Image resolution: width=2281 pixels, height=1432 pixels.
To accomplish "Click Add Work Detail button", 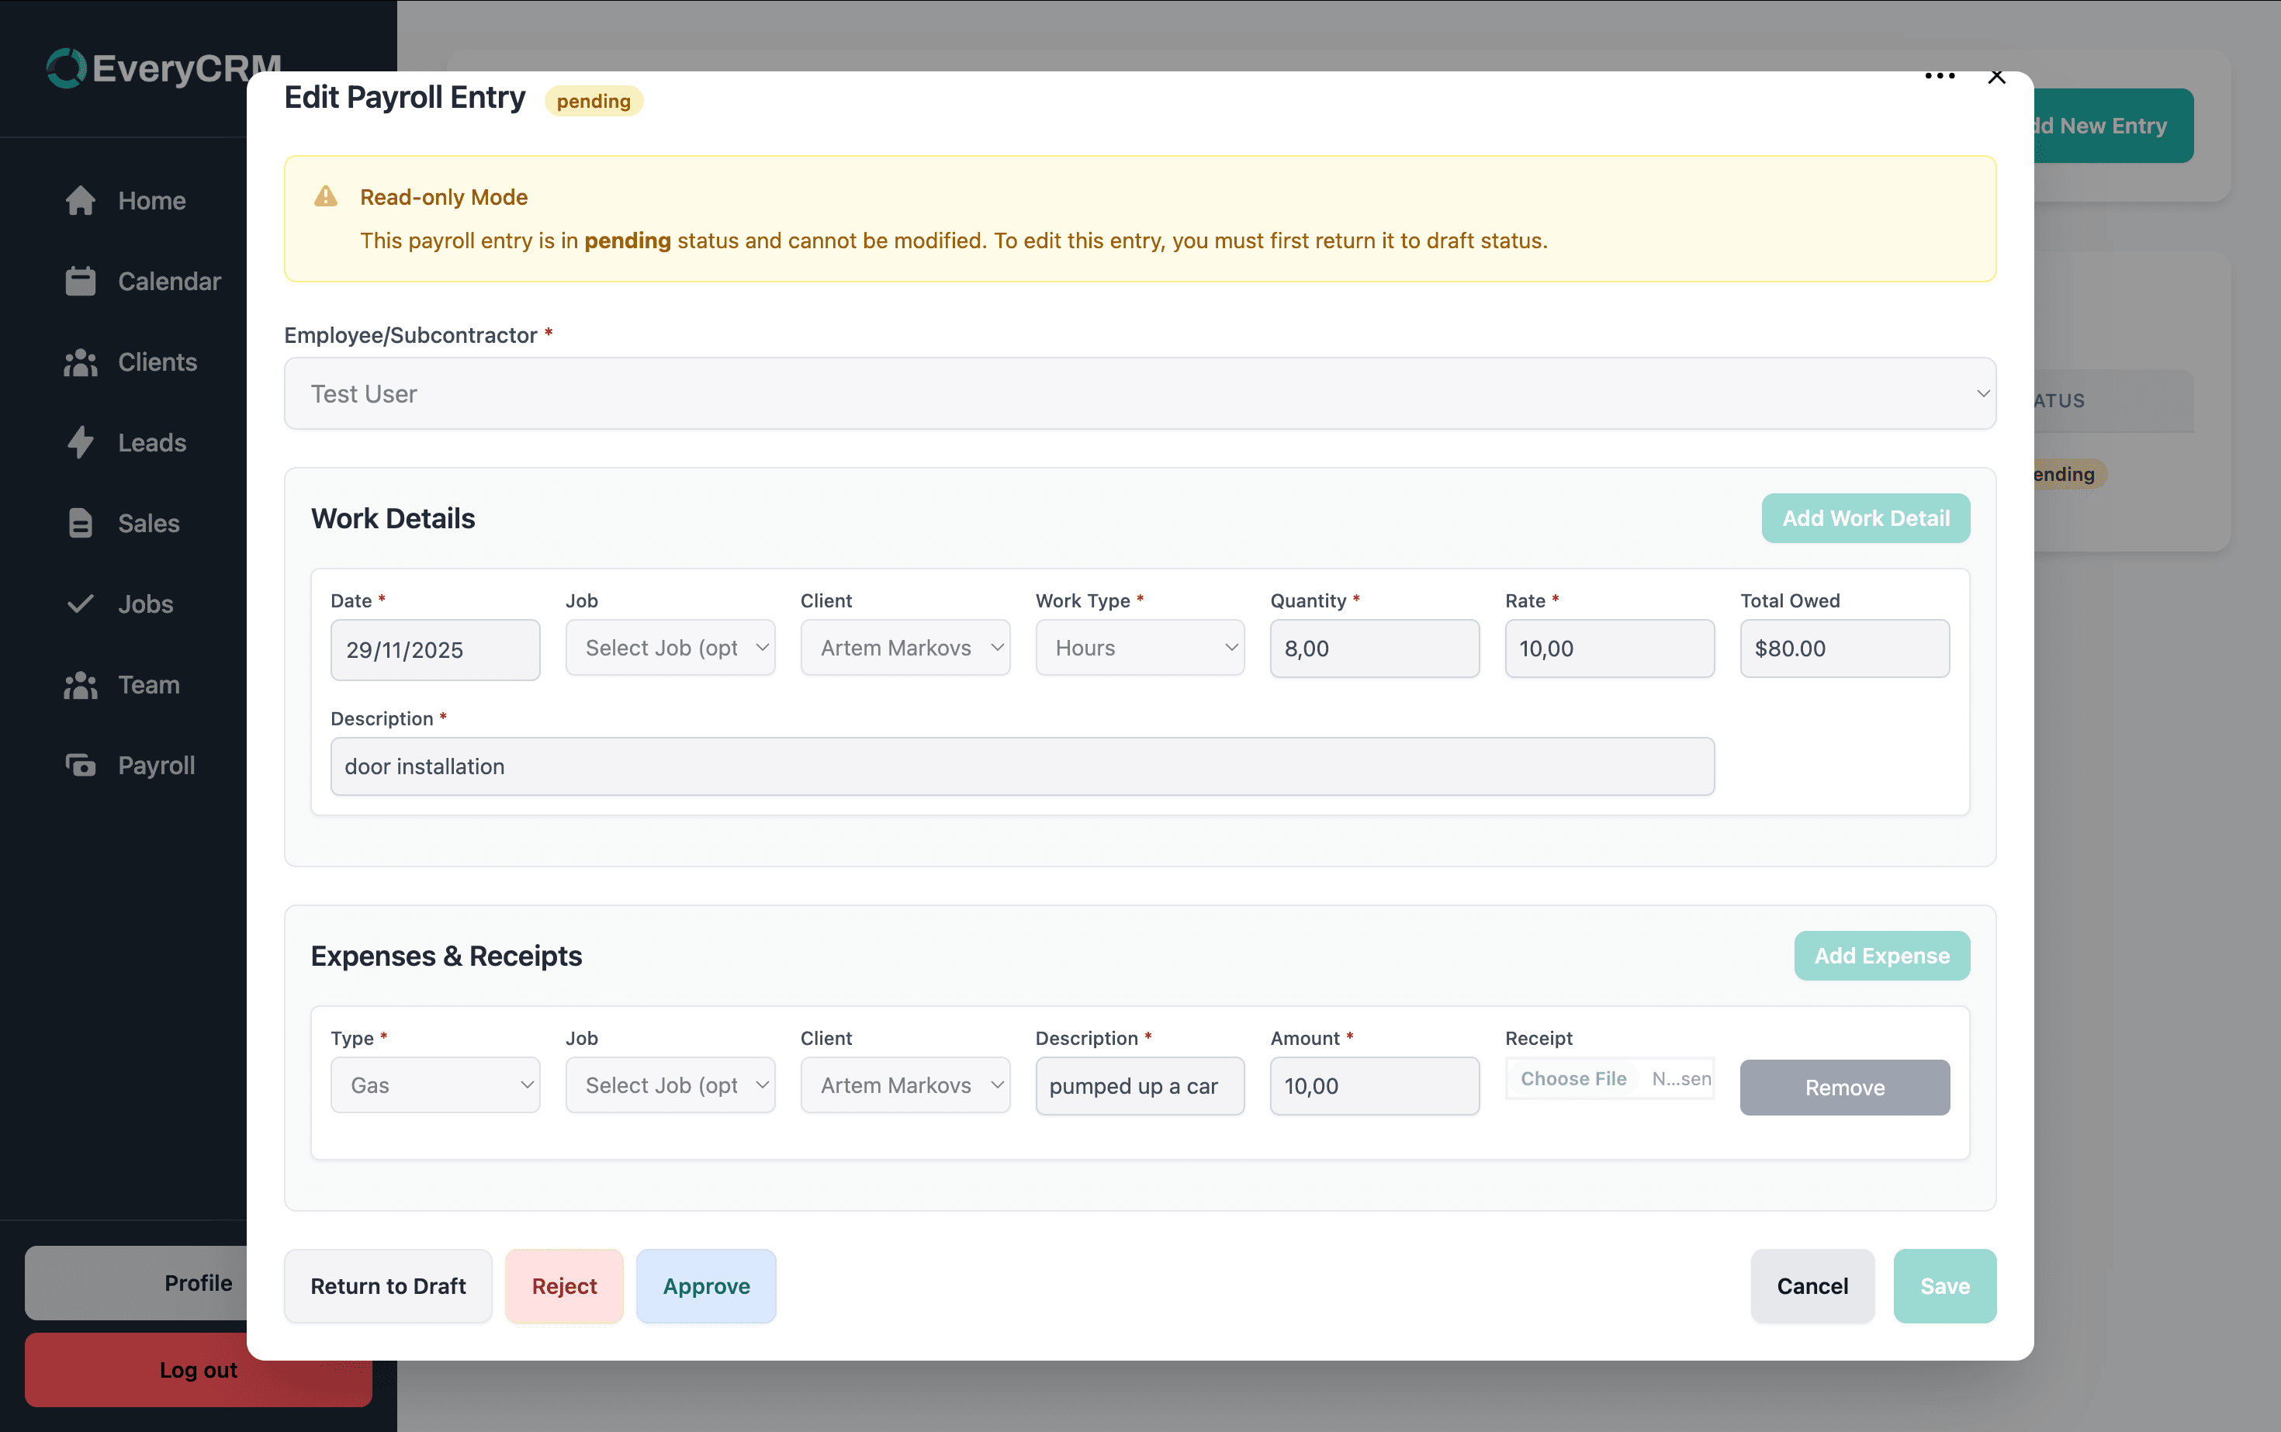I will pos(1865,518).
